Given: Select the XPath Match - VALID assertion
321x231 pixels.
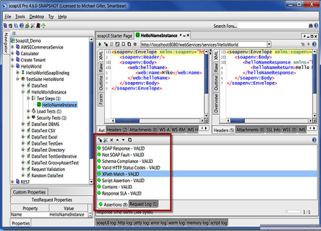Looking at the screenshot, I should tap(207, 174).
